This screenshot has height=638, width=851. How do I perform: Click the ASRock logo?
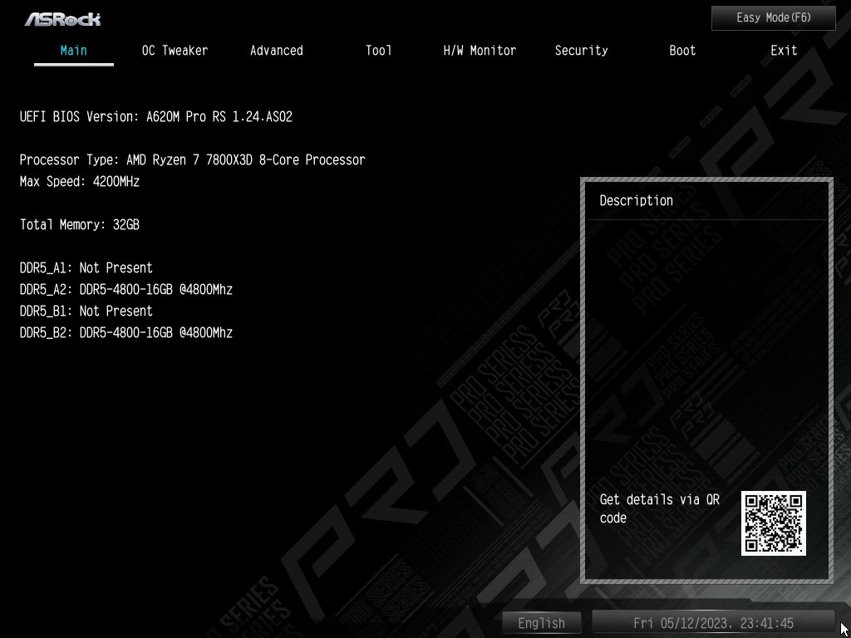(62, 20)
